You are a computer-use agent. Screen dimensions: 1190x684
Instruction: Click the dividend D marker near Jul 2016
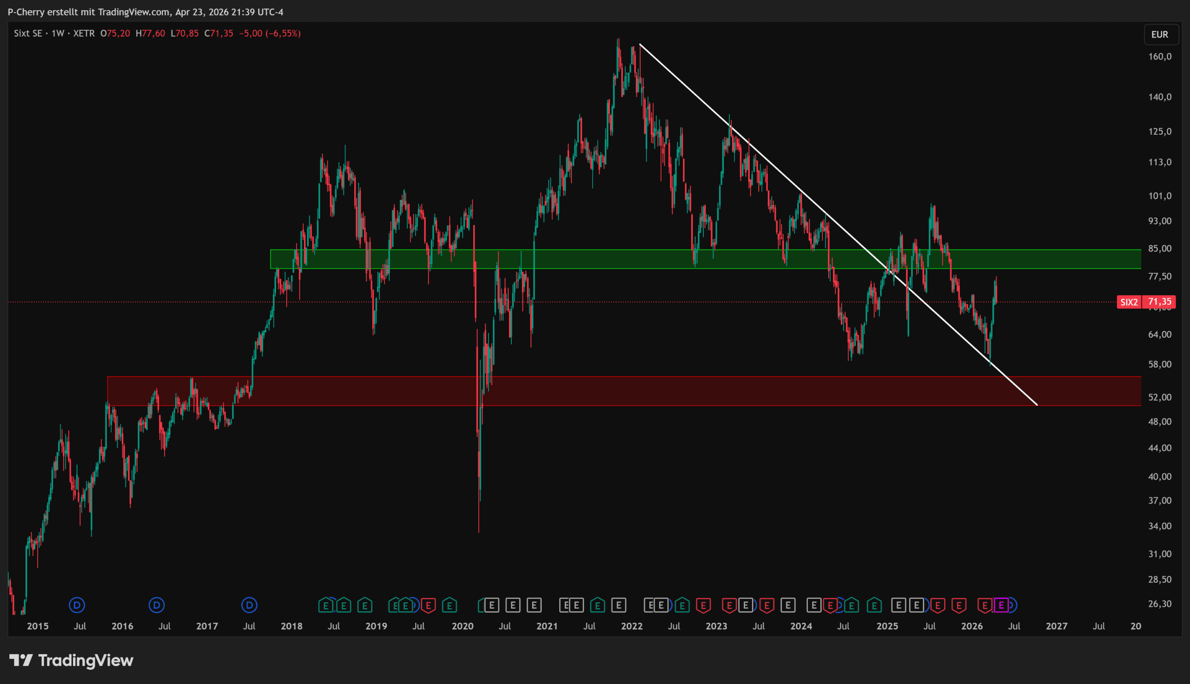click(x=157, y=605)
